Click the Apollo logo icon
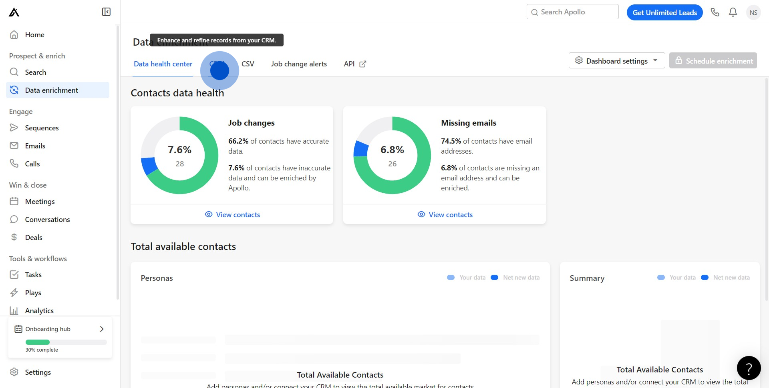Viewport: 769px width, 388px height. pyautogui.click(x=14, y=12)
